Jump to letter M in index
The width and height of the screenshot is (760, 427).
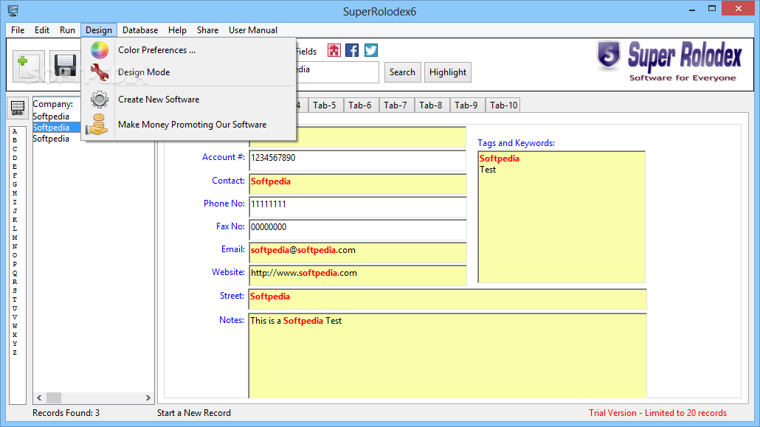click(x=15, y=237)
